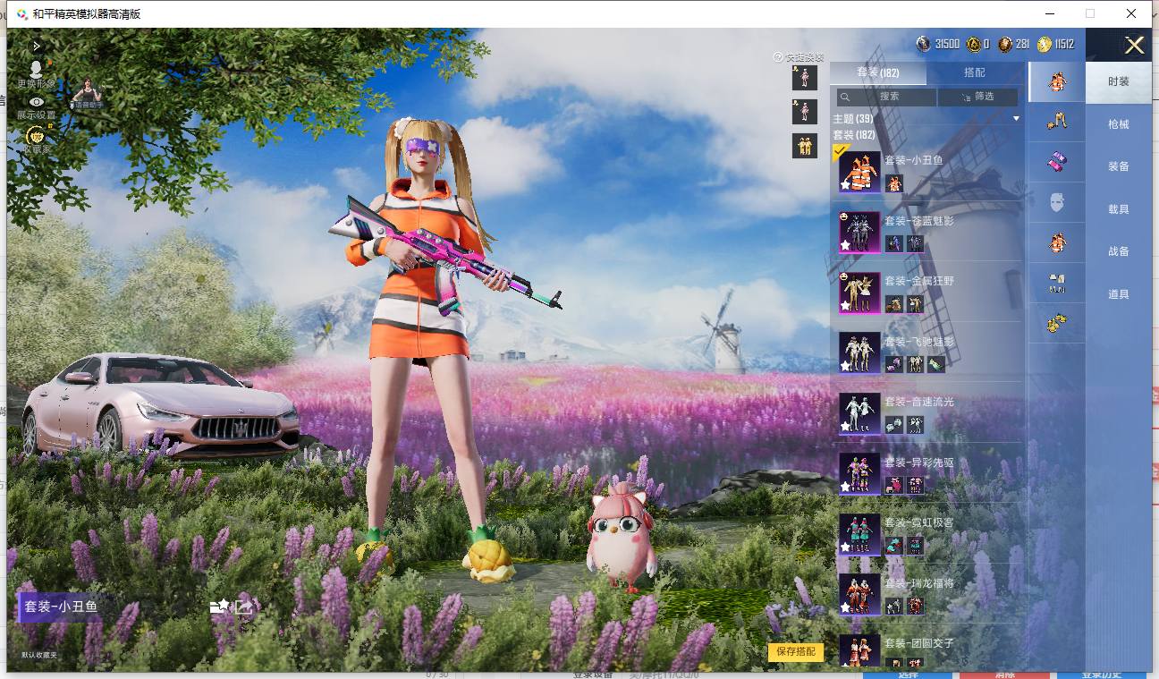Select the face mask category icon
The image size is (1159, 679).
[x=1057, y=202]
